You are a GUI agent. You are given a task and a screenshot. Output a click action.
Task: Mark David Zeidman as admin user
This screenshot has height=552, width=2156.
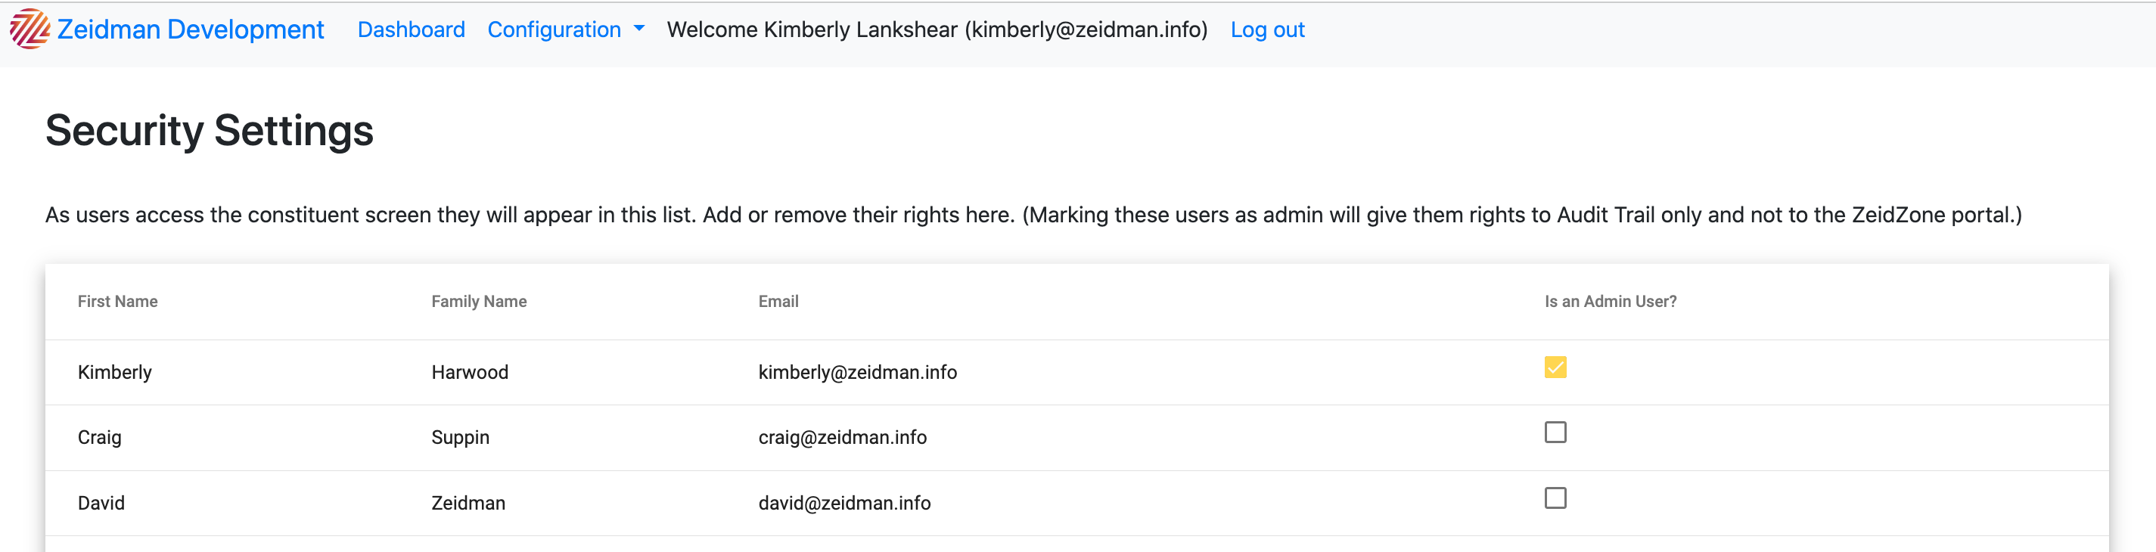click(1555, 498)
